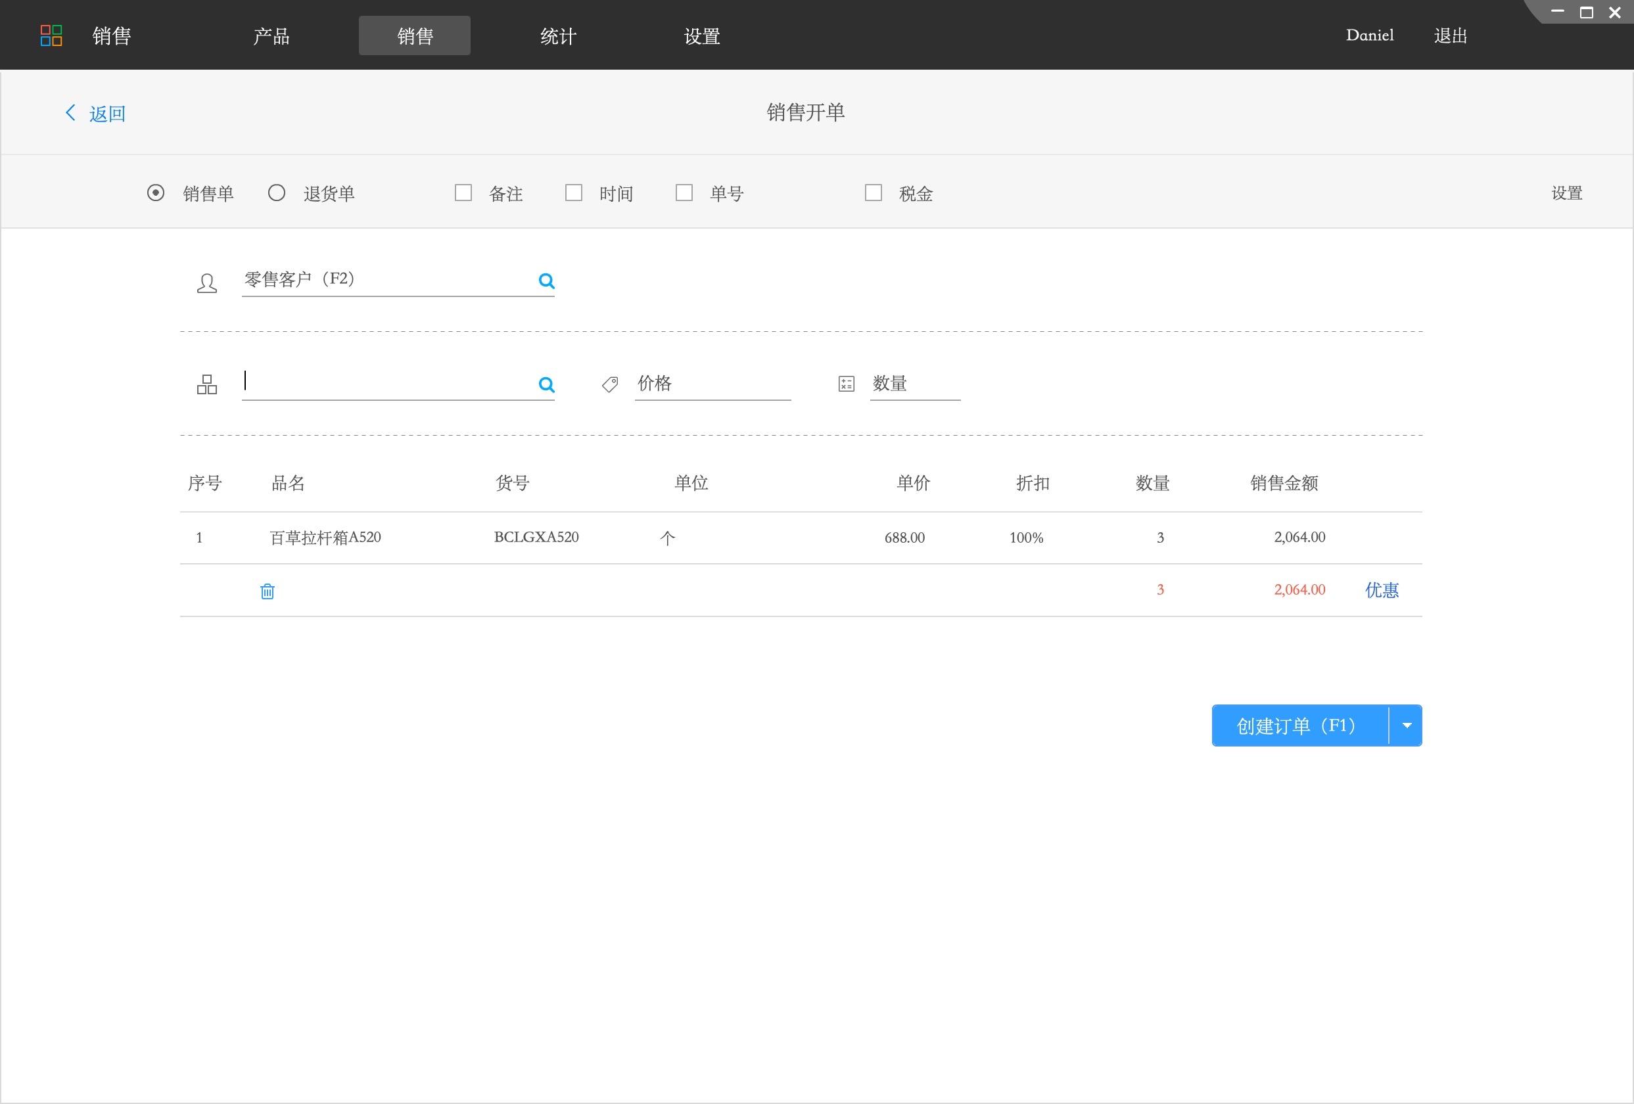The image size is (1634, 1104).
Task: Expand the 创建订单 dropdown arrow
Action: (1406, 725)
